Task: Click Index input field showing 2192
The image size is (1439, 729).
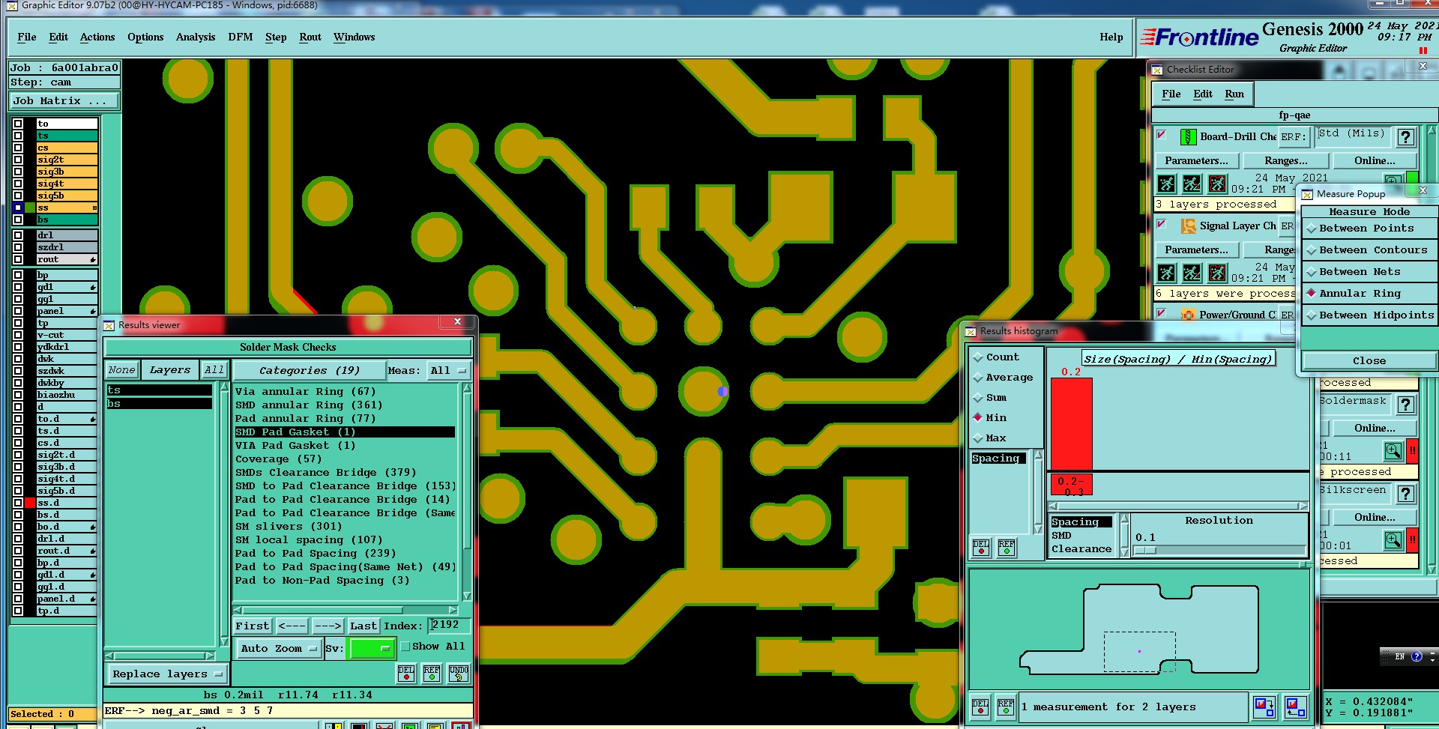Action: (x=449, y=625)
